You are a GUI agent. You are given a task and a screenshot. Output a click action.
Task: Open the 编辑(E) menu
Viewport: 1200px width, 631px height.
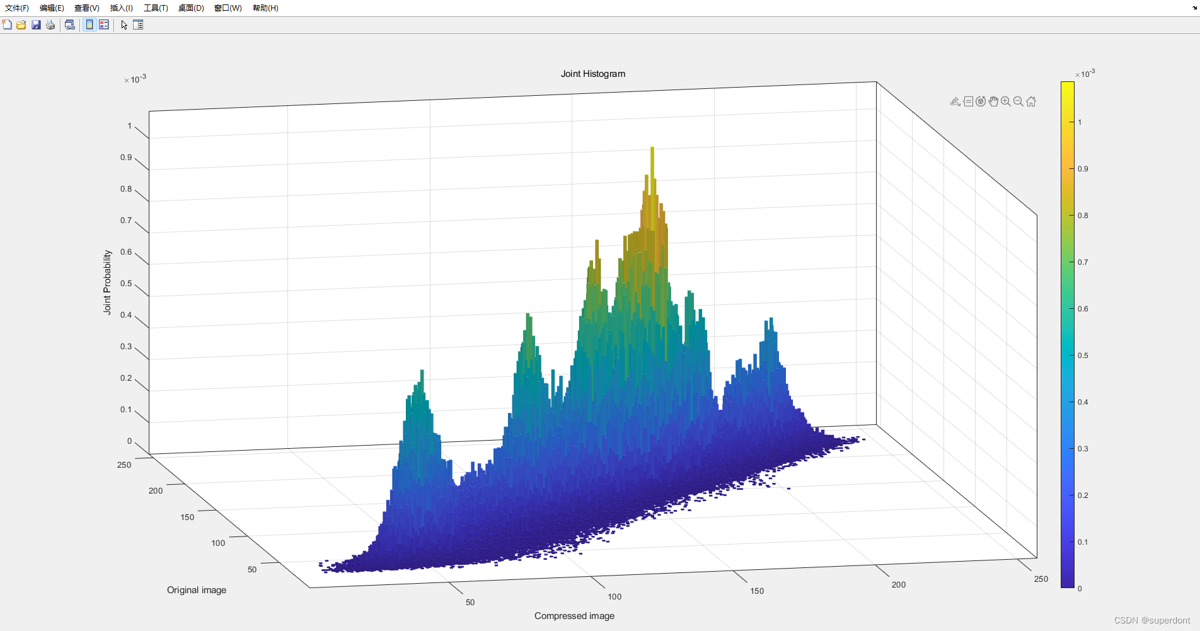tap(52, 8)
